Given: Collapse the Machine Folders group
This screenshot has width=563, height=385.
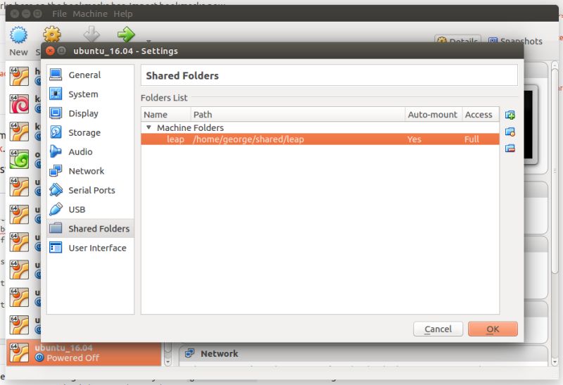Looking at the screenshot, I should click(148, 127).
